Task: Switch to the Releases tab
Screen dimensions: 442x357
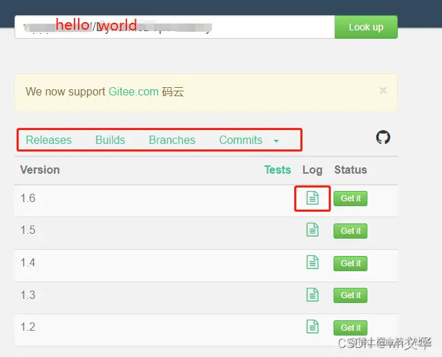Action: coord(48,140)
